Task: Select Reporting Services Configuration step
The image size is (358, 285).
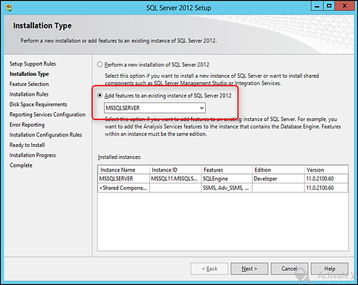Action: tap(48, 114)
